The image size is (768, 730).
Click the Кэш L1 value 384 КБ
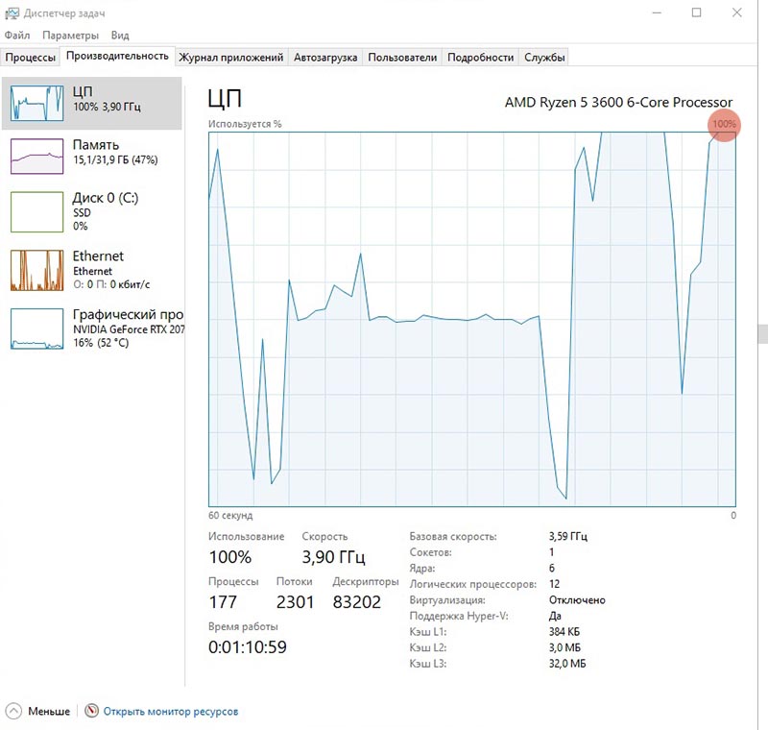tap(564, 631)
